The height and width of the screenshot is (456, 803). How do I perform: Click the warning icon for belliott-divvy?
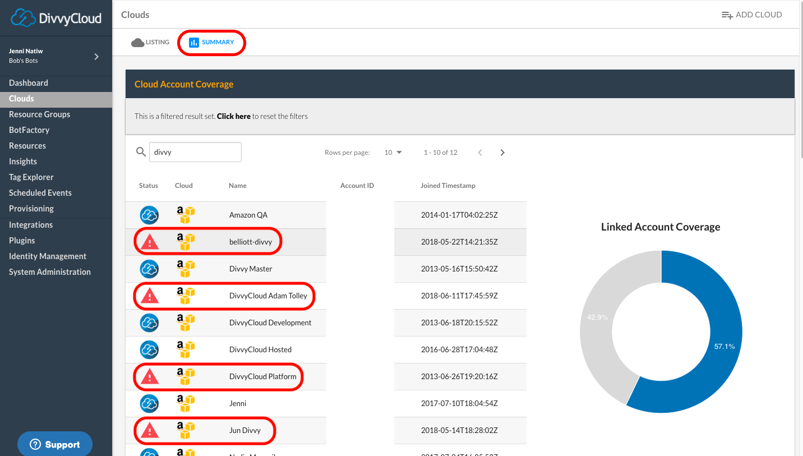pos(149,242)
